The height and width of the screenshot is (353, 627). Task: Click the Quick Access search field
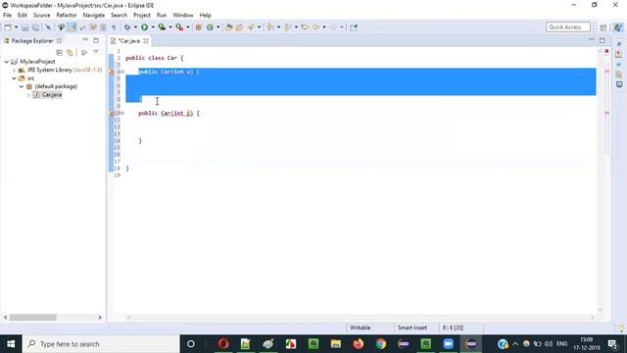click(x=568, y=26)
